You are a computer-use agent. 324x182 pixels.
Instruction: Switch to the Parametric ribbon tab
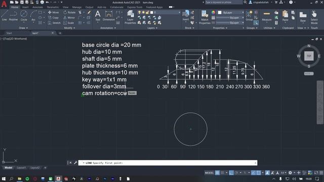(53, 7)
